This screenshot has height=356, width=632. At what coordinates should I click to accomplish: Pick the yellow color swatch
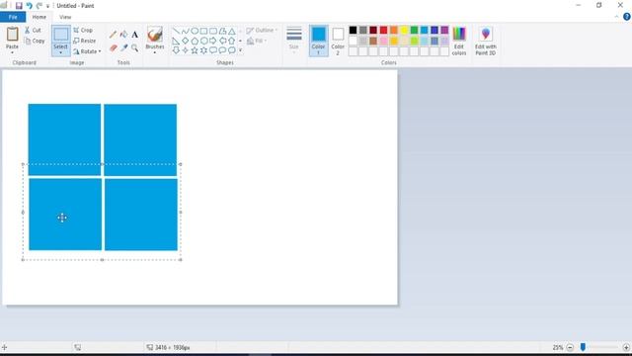404,31
